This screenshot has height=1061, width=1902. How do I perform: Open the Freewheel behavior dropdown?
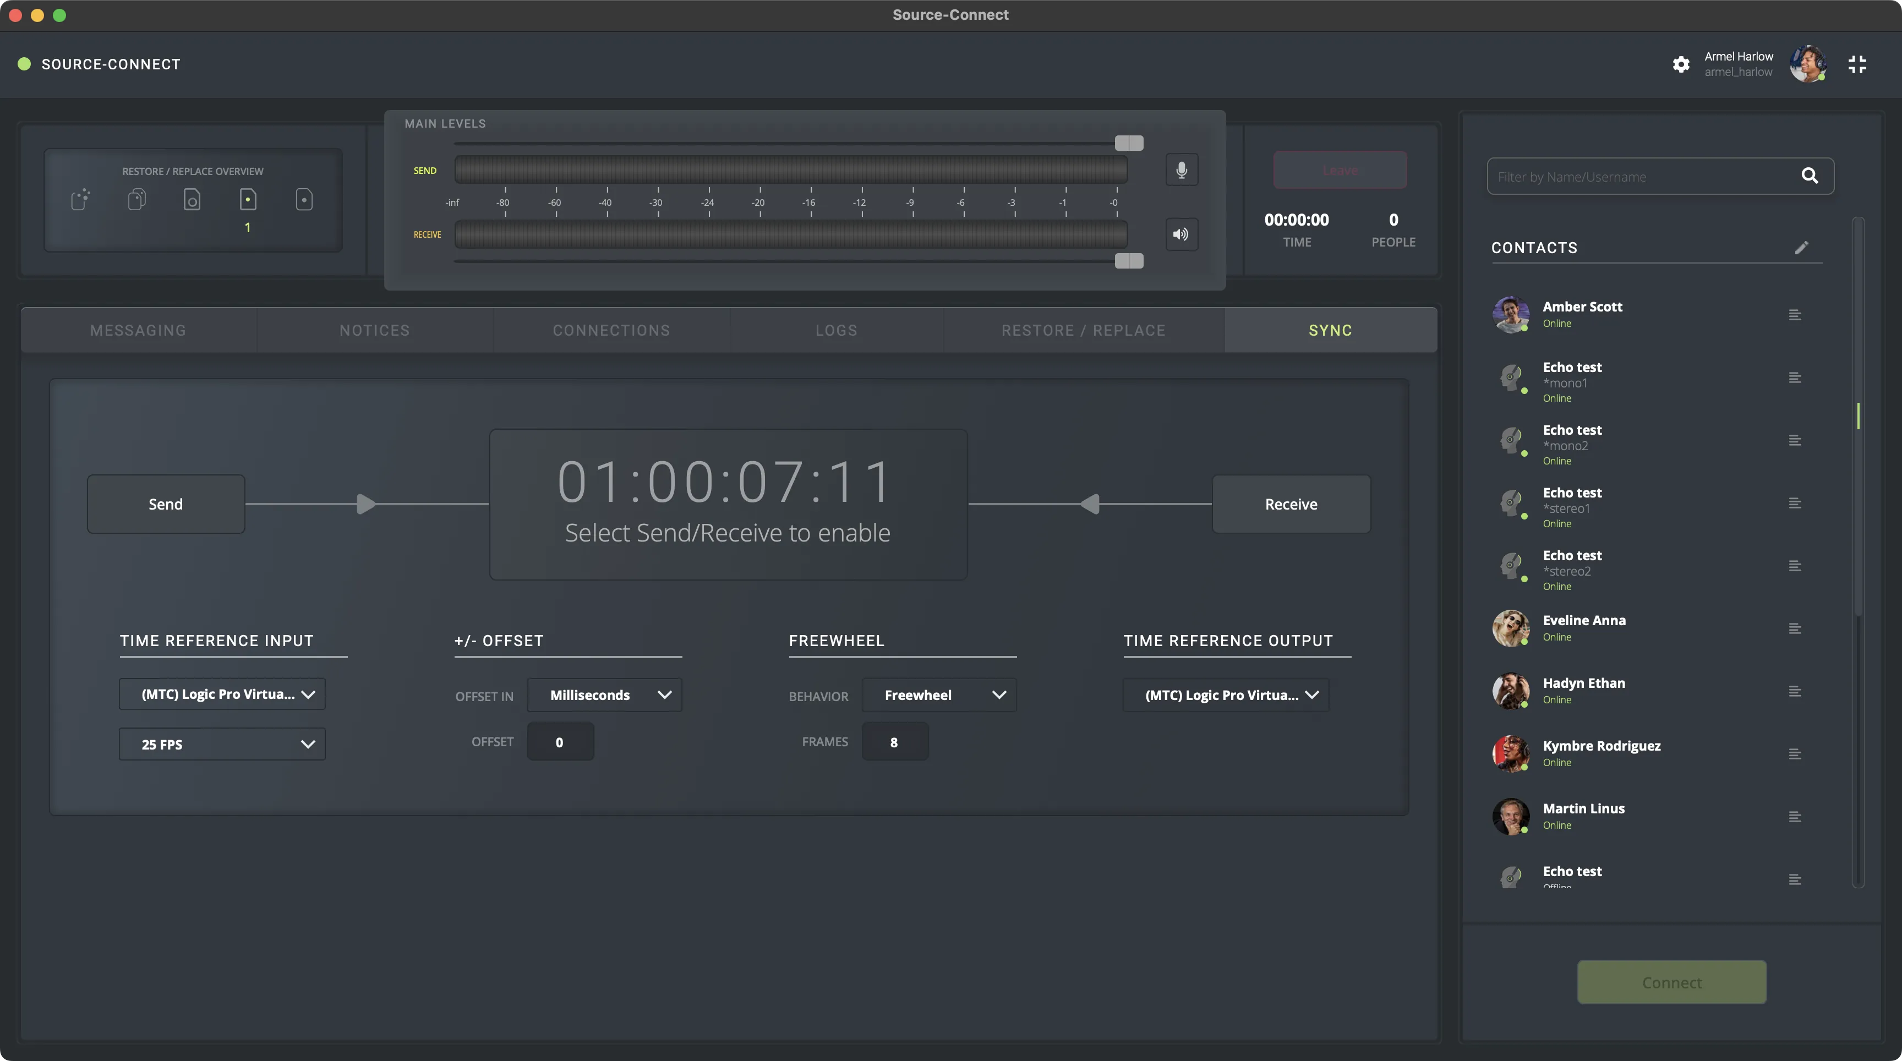pos(939,695)
